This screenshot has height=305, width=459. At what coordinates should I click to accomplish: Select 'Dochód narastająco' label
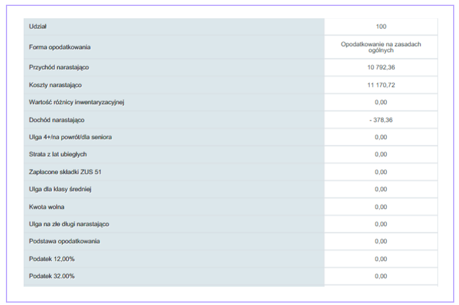(57, 120)
